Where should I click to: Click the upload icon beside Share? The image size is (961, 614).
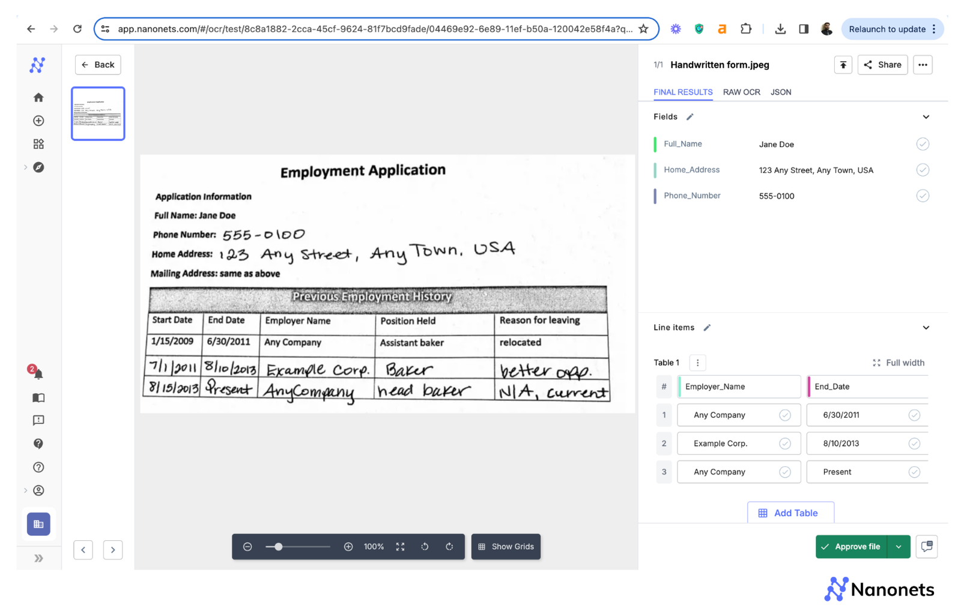843,64
